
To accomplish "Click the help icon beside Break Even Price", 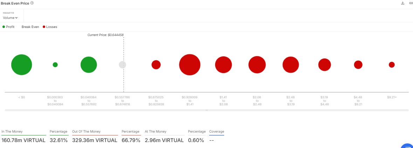I will click(x=32, y=3).
